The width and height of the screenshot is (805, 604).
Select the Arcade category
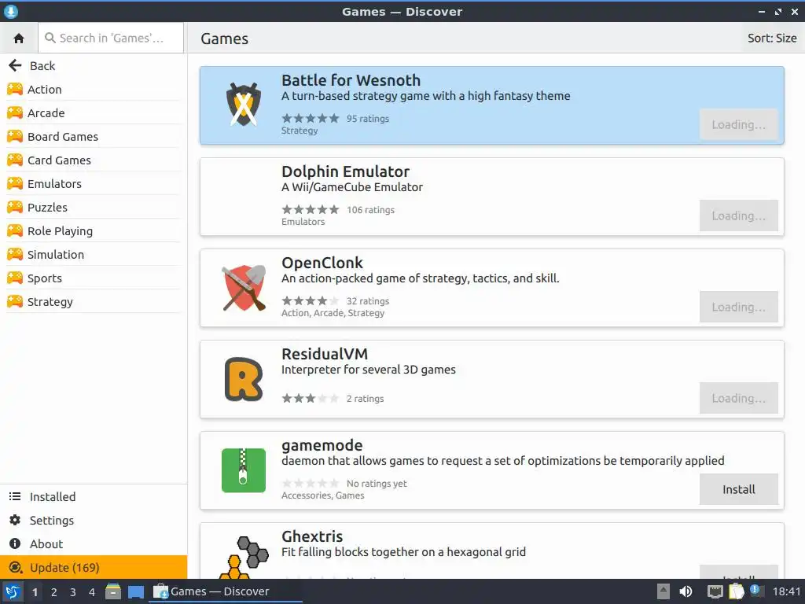(94, 113)
